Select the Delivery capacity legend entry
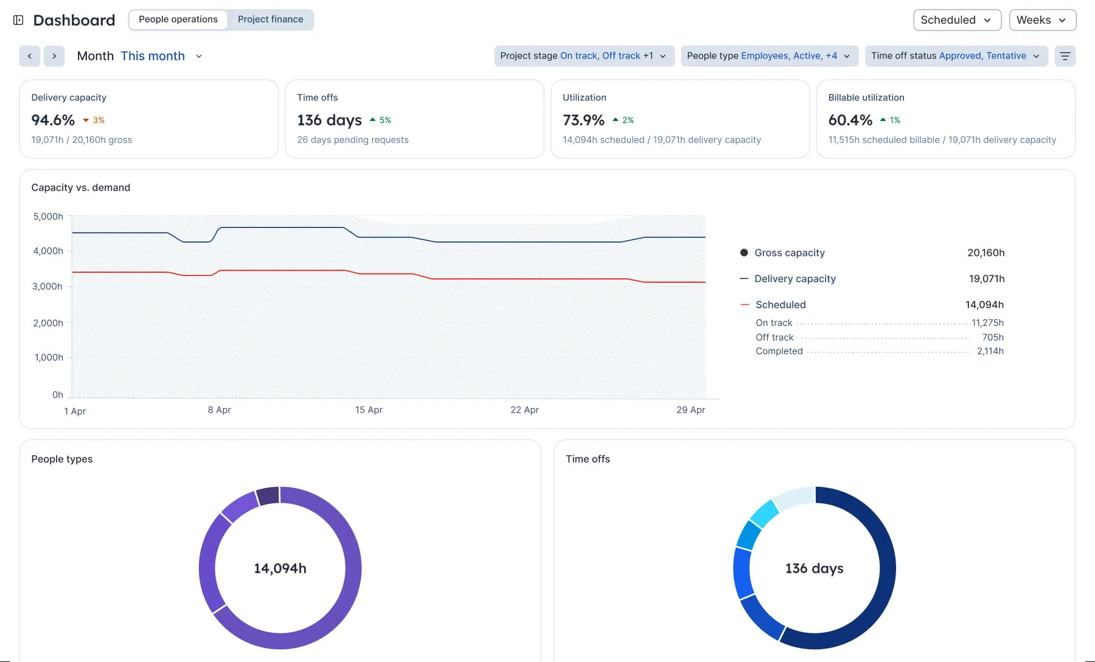The height and width of the screenshot is (662, 1095). 872,278
